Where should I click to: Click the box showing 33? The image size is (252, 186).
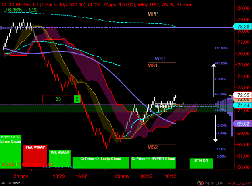pos(58,99)
